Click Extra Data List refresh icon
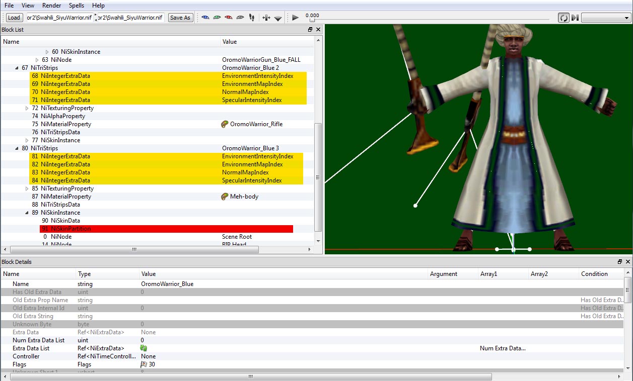The image size is (633, 381). 144,348
